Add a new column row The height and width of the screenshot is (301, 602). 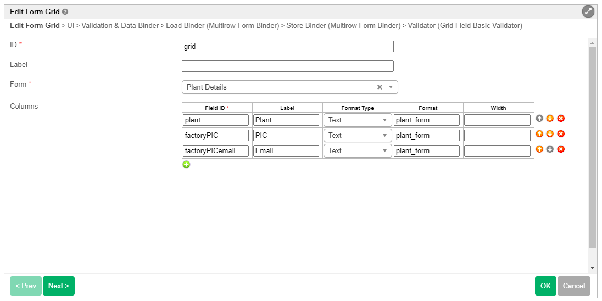coord(186,164)
